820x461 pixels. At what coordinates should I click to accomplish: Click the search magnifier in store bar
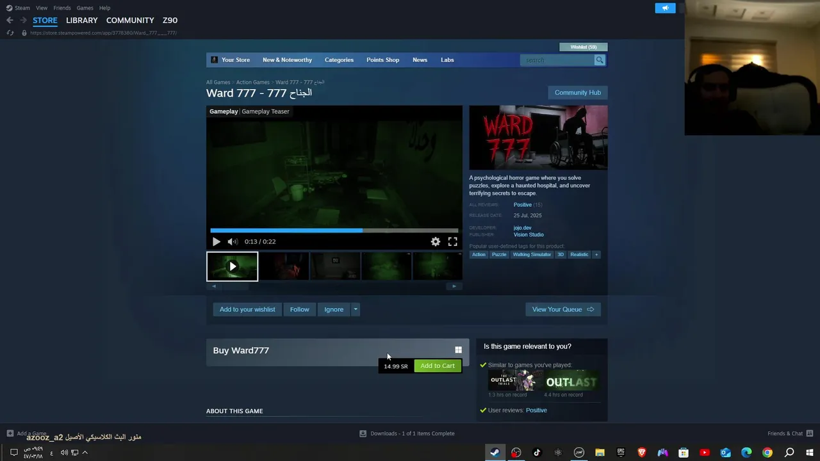[x=600, y=60]
